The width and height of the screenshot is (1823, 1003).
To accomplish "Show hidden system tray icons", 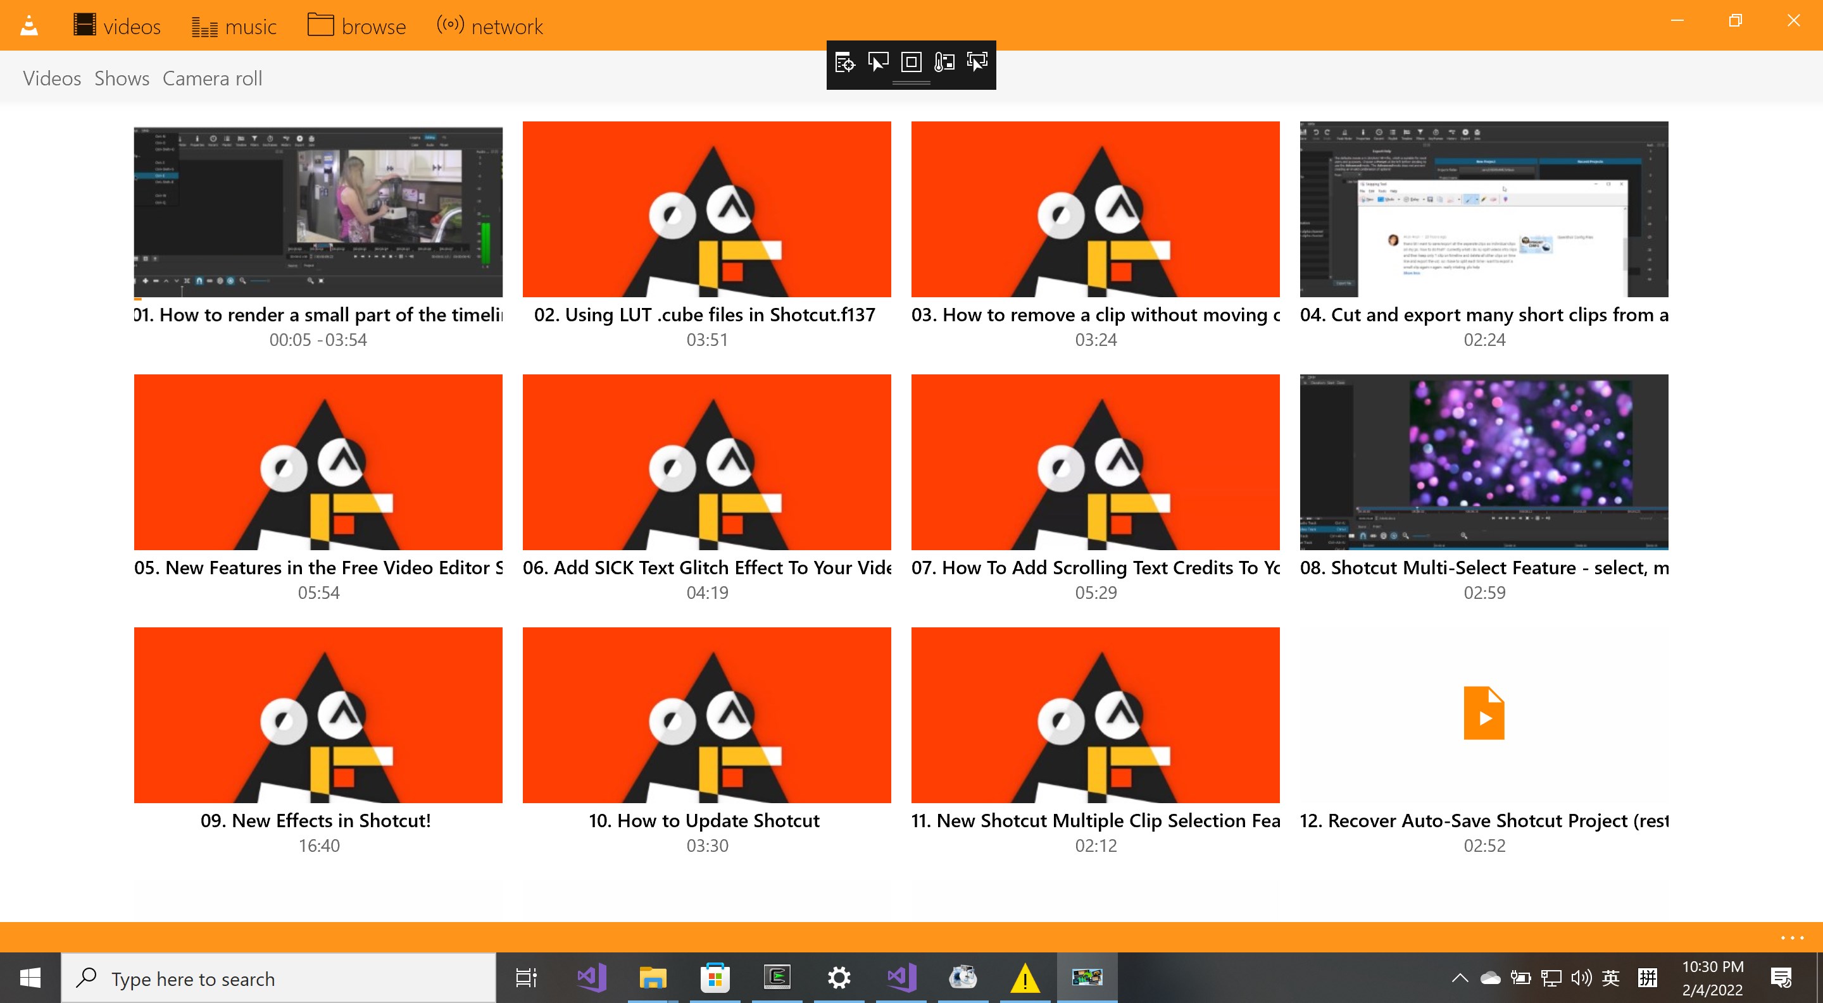I will (x=1458, y=978).
